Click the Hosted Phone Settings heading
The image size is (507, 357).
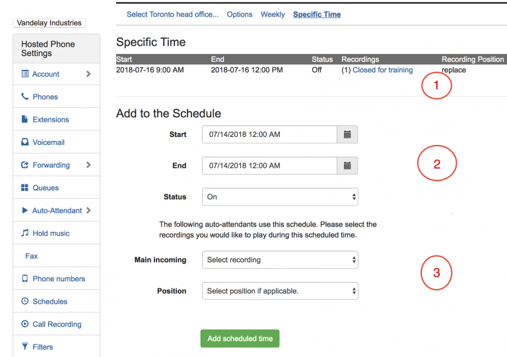(48, 49)
